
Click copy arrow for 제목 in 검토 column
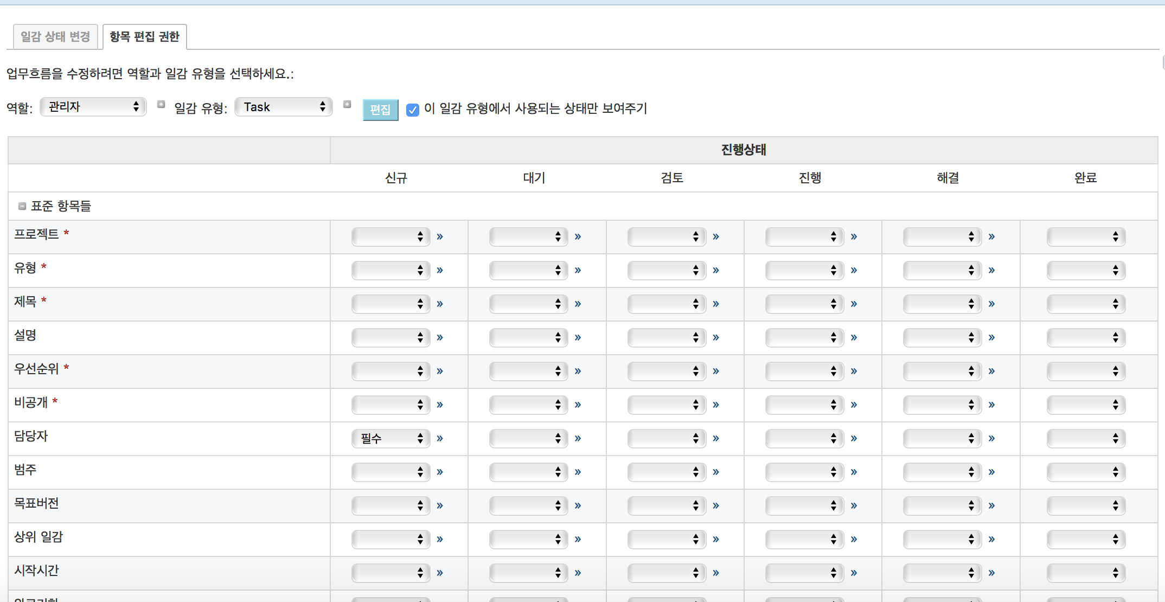(716, 304)
